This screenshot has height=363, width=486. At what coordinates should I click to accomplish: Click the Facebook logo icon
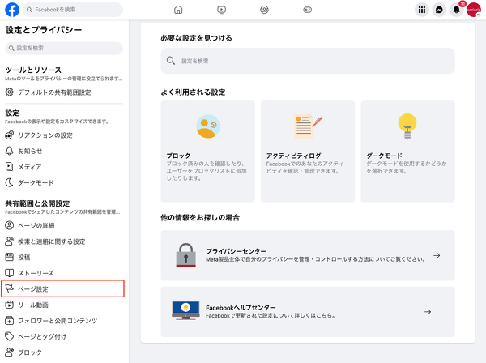click(12, 10)
